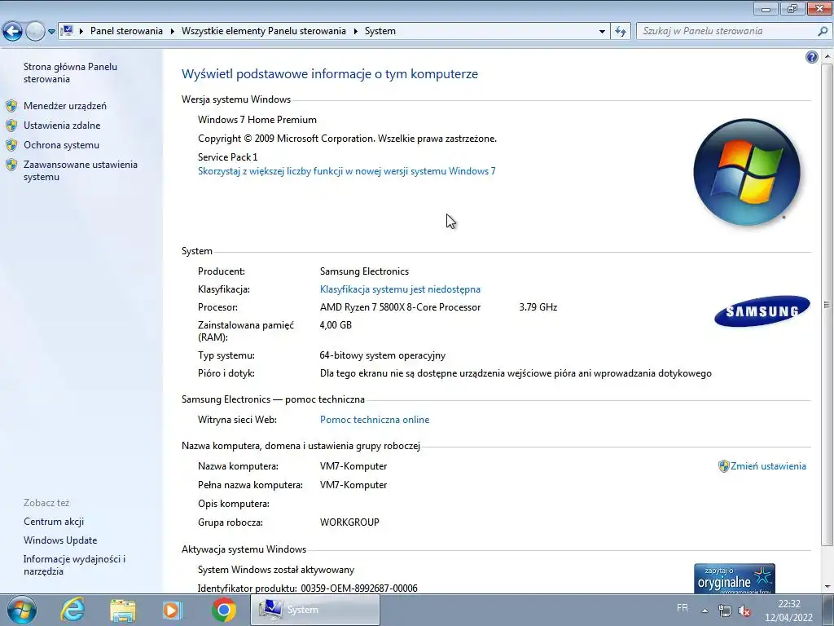This screenshot has height=626, width=834.
Task: Click the Forward arrow navigation button
Action: (35, 31)
